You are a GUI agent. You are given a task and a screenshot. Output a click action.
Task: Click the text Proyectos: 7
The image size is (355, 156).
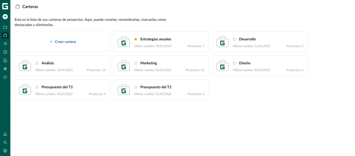pyautogui.click(x=196, y=46)
